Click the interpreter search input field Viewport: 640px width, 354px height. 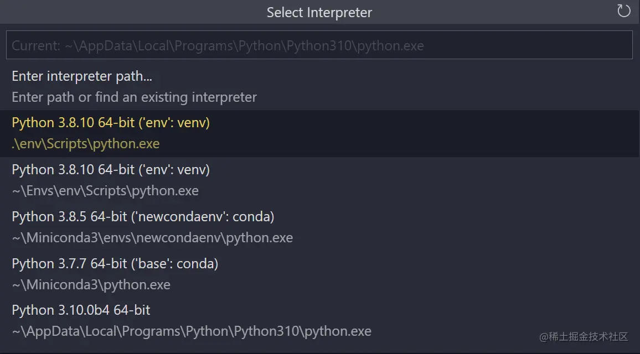pyautogui.click(x=319, y=45)
